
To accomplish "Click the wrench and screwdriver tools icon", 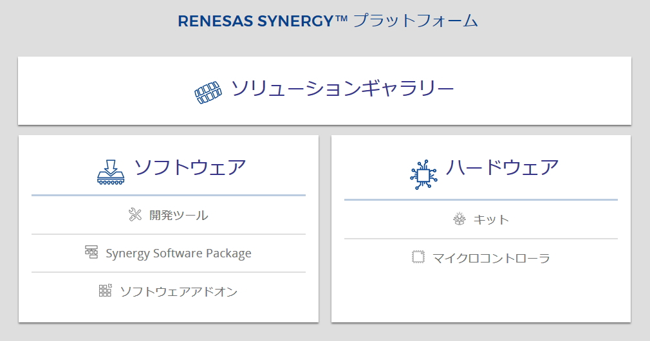I will click(135, 214).
